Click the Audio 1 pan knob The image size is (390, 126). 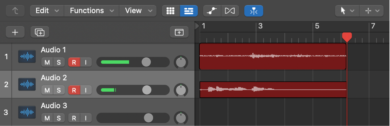(x=181, y=62)
